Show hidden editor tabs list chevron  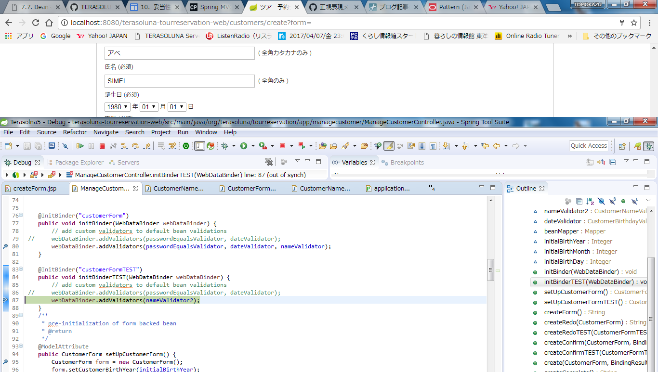click(x=432, y=188)
